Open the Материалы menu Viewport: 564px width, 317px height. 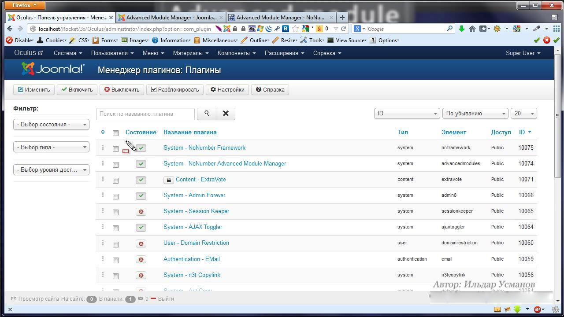pos(191,53)
